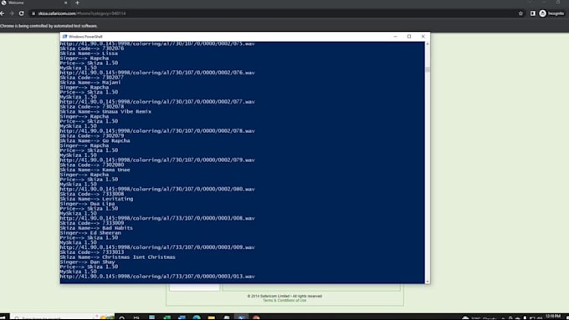Open the Chrome taskbar icon
569x320 pixels.
pos(256,317)
